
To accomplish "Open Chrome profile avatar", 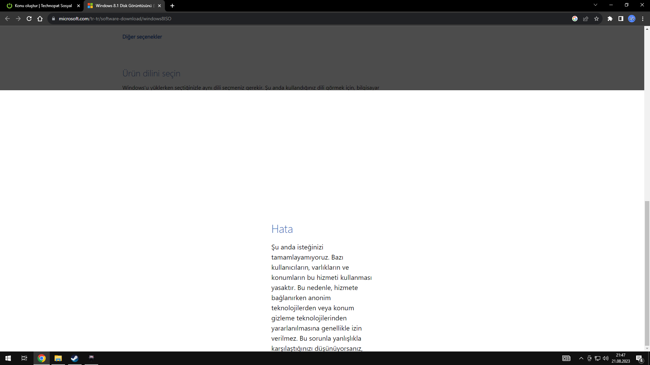I will [632, 19].
